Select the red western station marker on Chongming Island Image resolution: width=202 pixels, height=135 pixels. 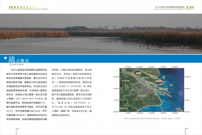pyautogui.click(x=135, y=75)
